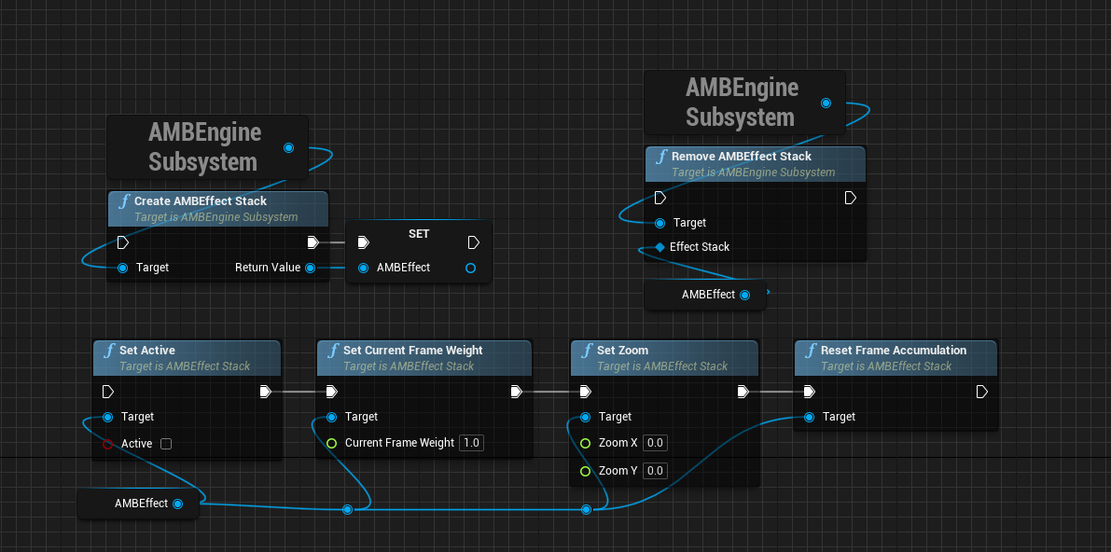
Task: Click output pin of lower AMBEffect variable node
Action: coord(178,504)
